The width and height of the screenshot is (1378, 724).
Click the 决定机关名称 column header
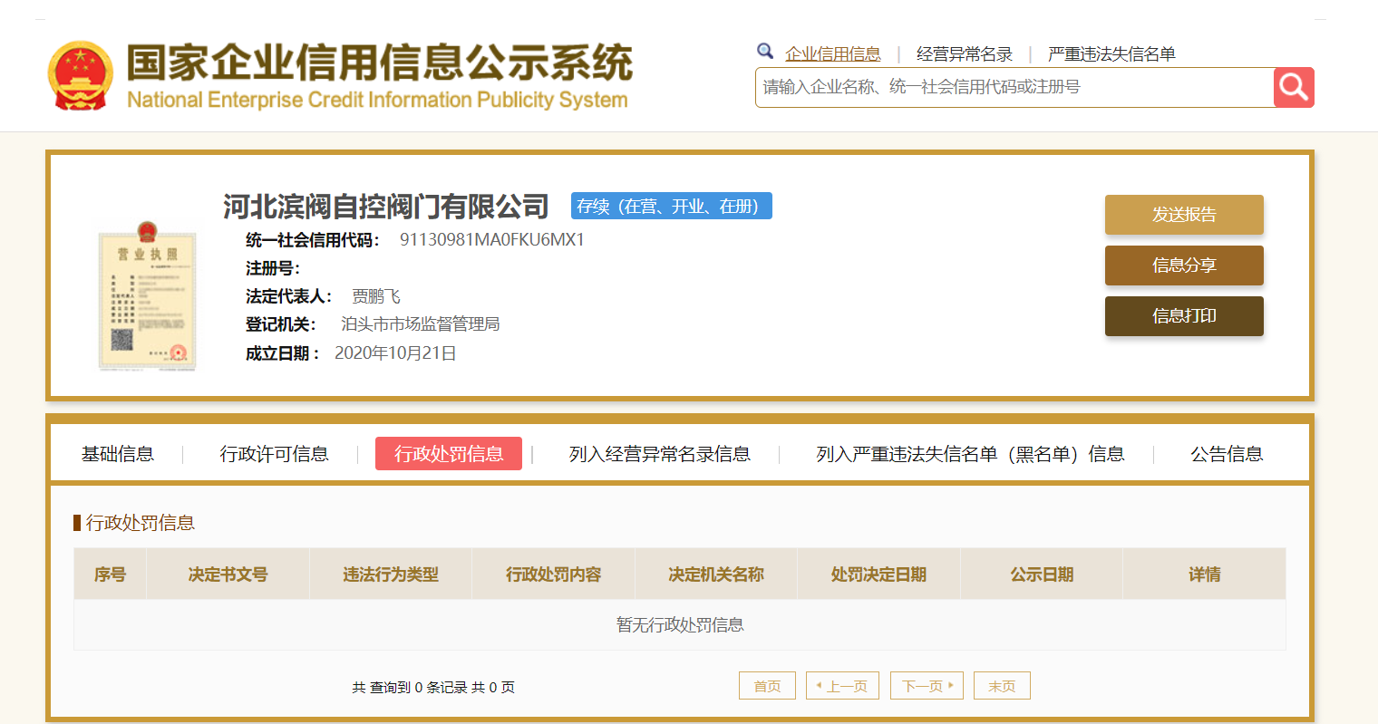tap(716, 574)
